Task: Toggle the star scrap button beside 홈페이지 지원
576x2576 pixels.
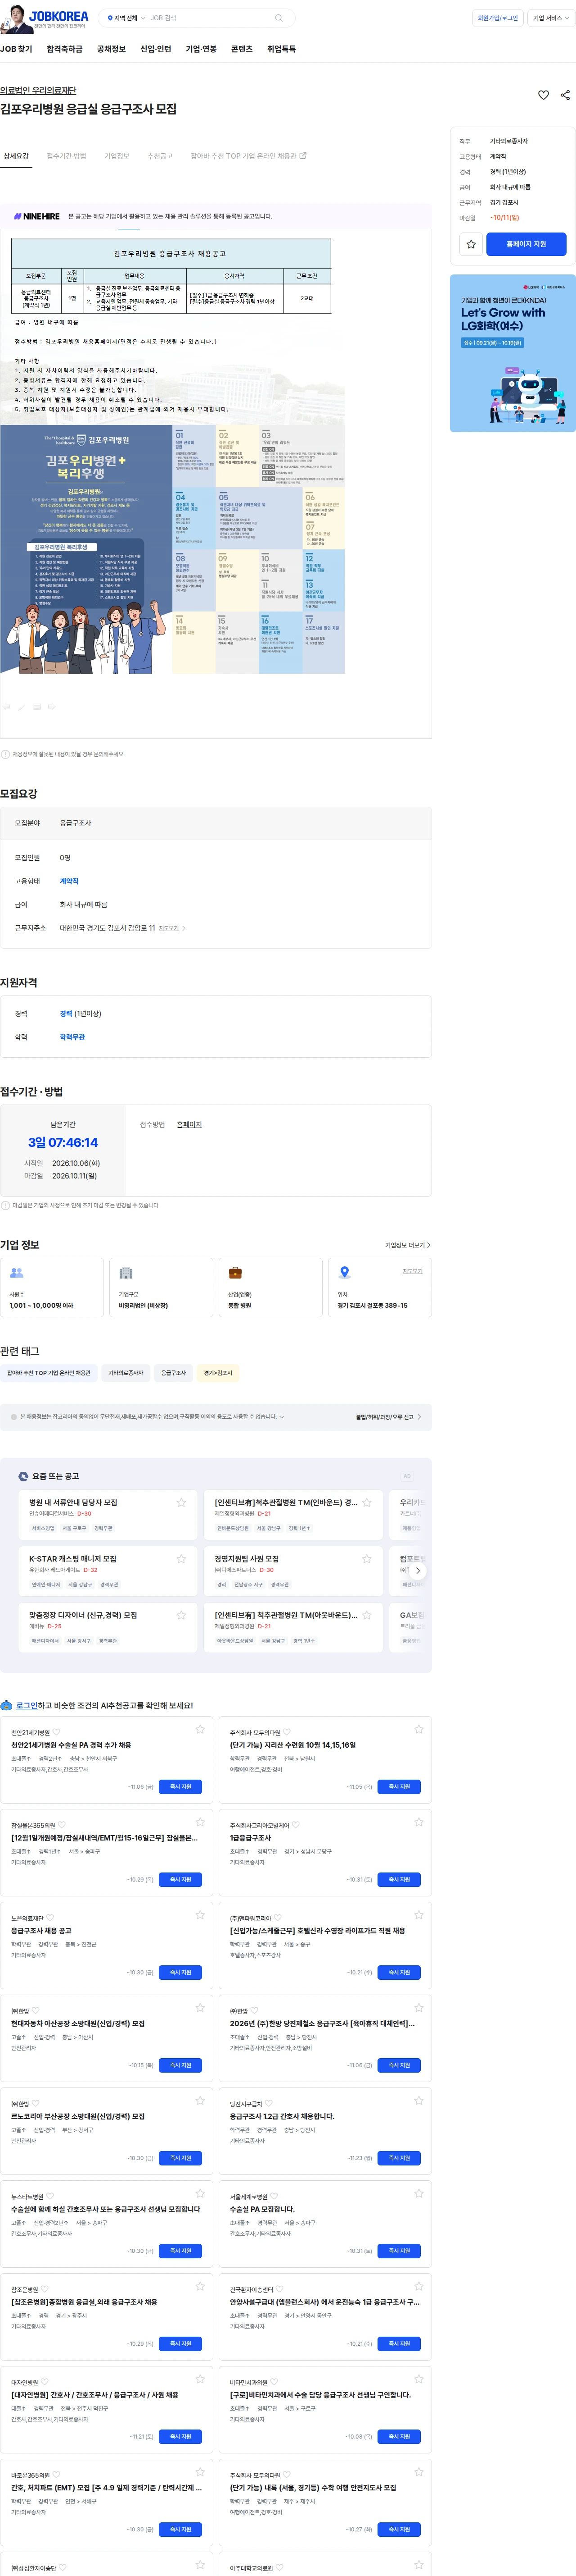Action: tap(471, 244)
